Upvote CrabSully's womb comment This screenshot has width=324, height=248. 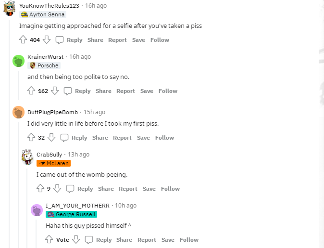click(40, 189)
